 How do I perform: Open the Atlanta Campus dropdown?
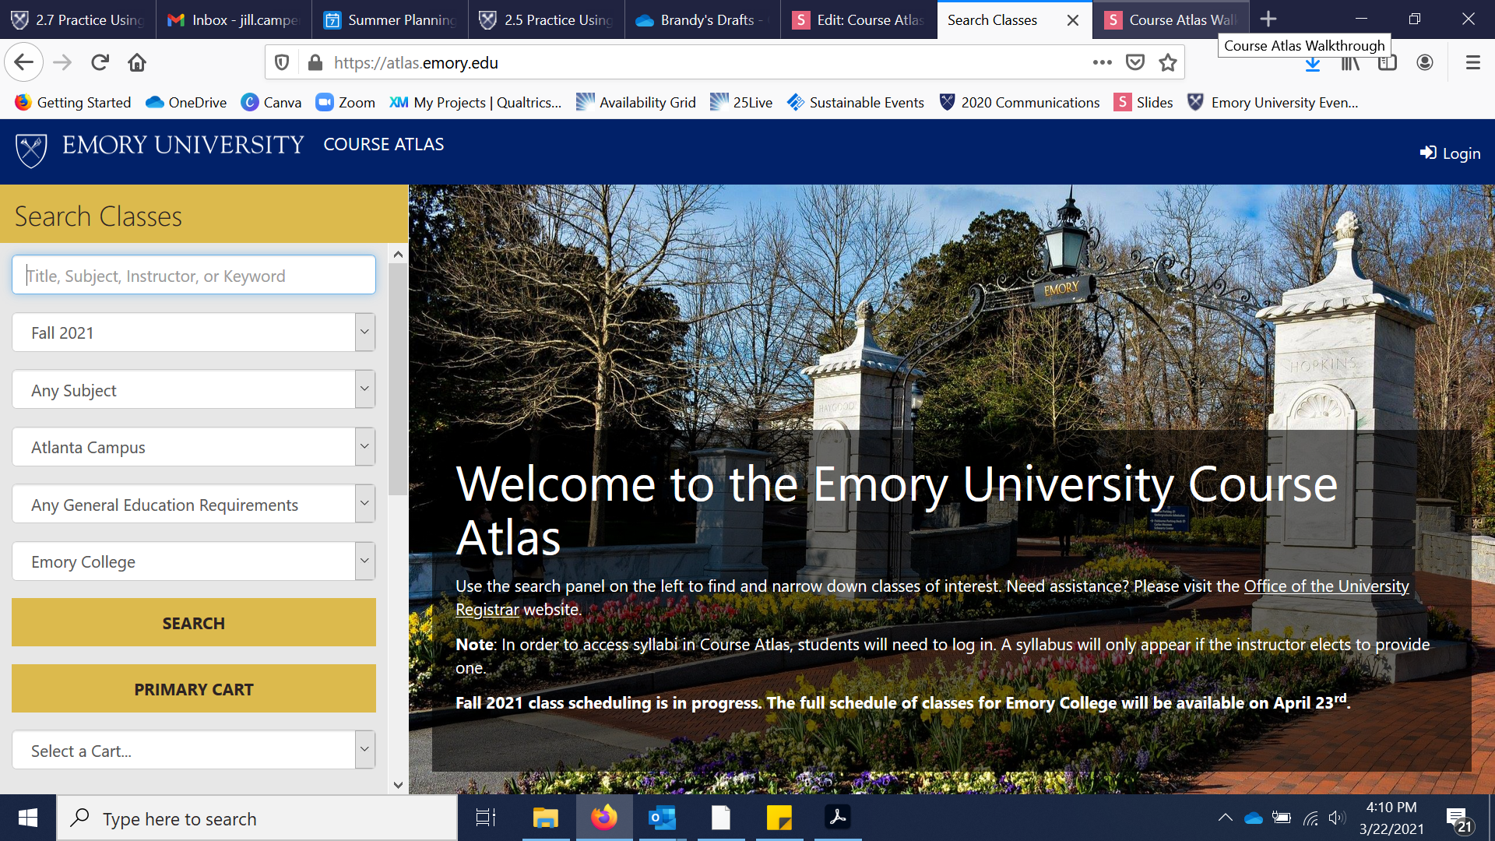pos(194,447)
